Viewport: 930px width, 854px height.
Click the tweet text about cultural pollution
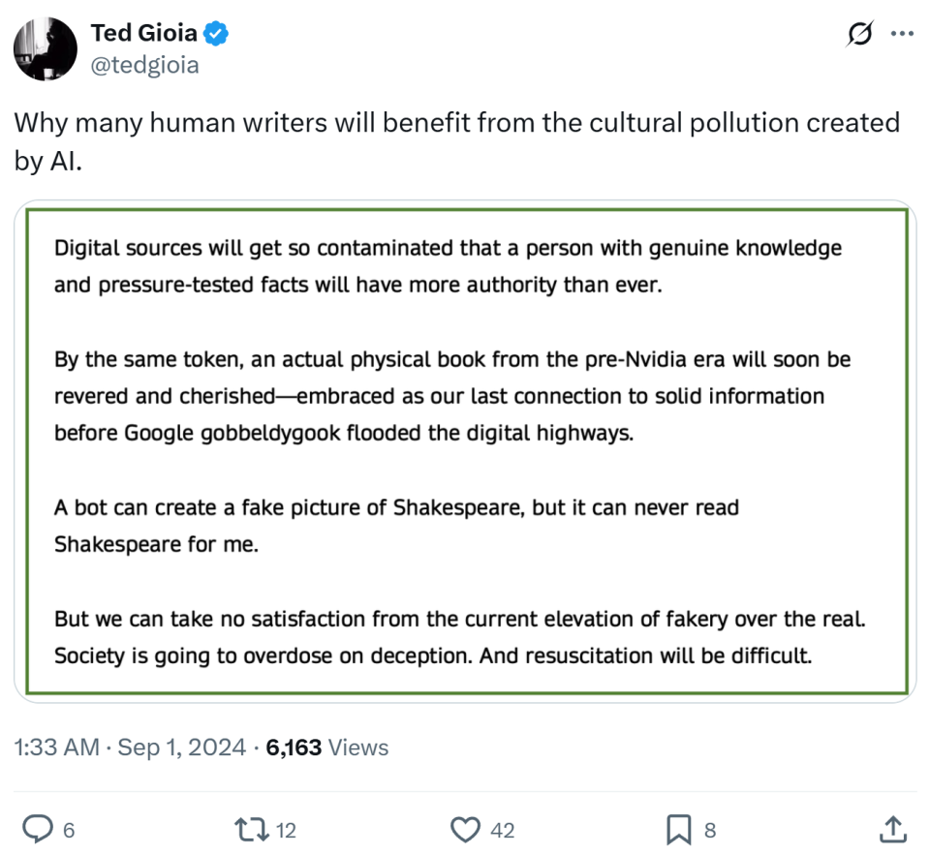tap(455, 142)
